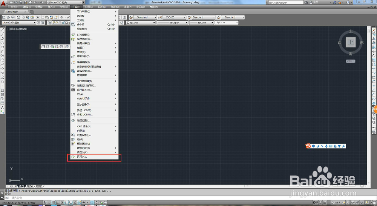Viewport: 377px width, 206px height.
Task: Choose 快速选择(K)... from Tools menu
Action: click(95, 39)
